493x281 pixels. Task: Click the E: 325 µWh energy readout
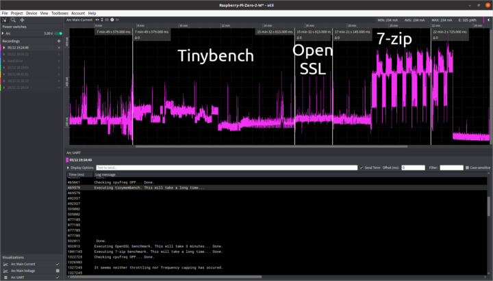(x=468, y=20)
